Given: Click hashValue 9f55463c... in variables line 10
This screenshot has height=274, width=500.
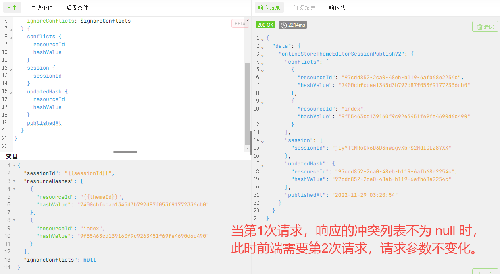Looking at the screenshot, I should (143, 236).
